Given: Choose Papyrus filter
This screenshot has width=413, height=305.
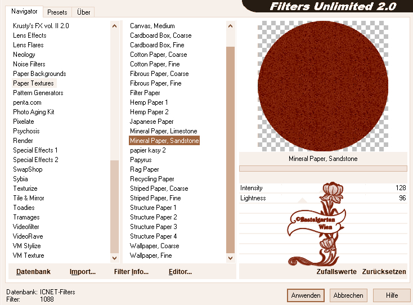Looking at the screenshot, I should 141,160.
